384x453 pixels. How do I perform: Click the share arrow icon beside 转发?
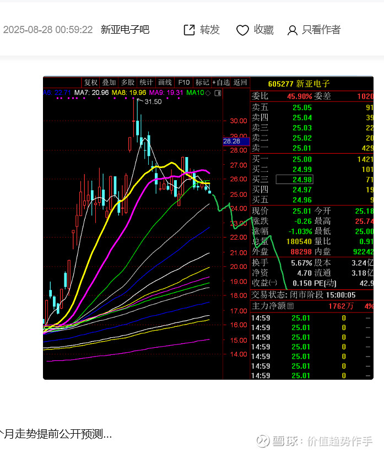[x=190, y=30]
